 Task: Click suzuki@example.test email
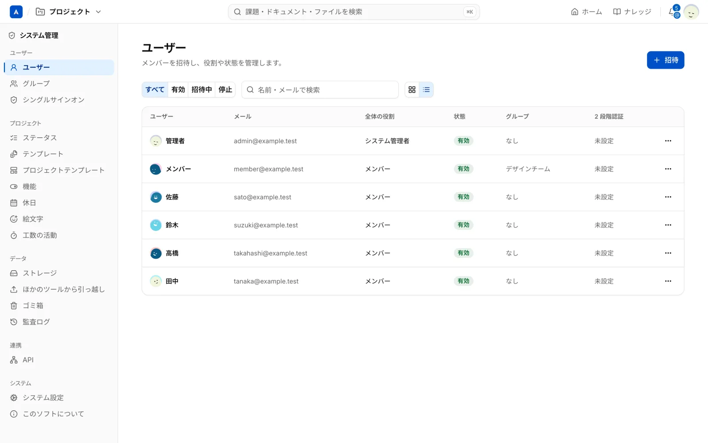266,225
